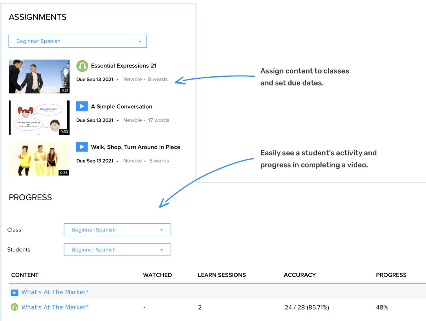The width and height of the screenshot is (426, 321).
Task: Open the Essential Expressions 21 assignment title
Action: 124,66
